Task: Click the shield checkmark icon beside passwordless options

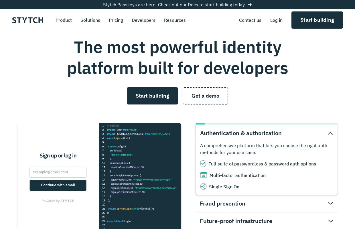Action: coord(203,164)
